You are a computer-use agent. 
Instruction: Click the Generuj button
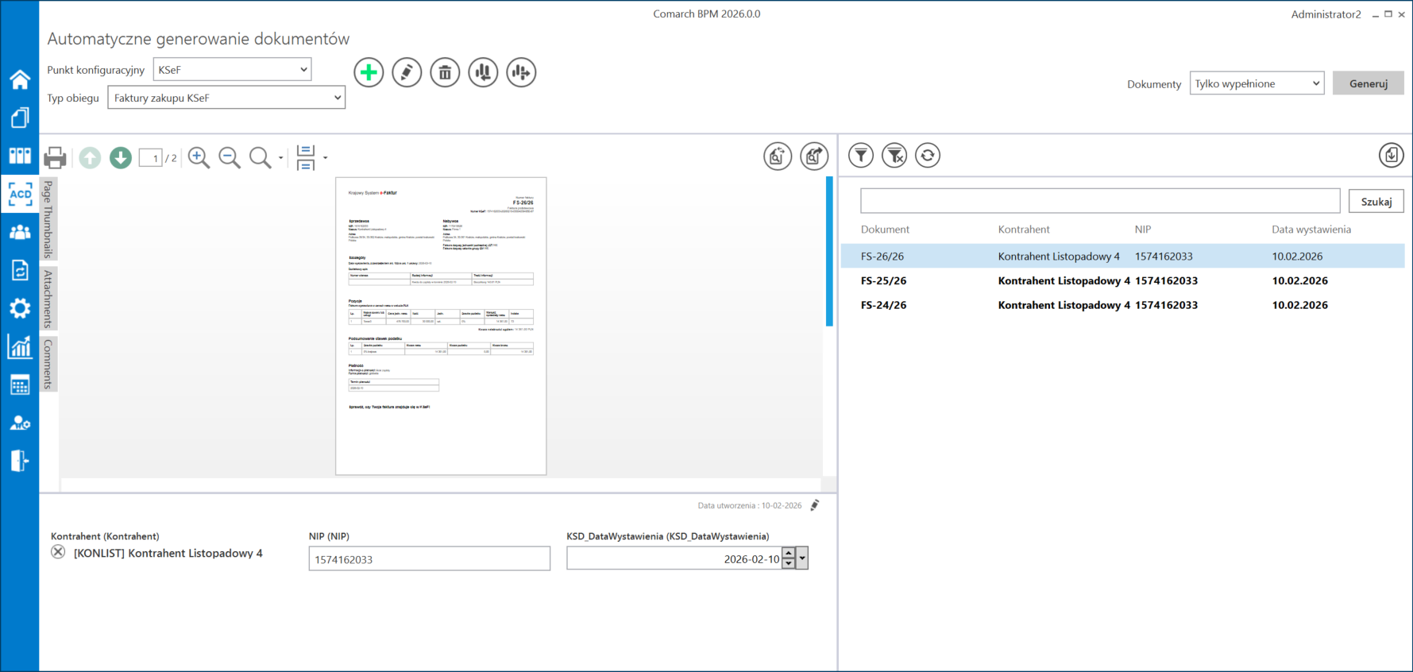(1368, 83)
